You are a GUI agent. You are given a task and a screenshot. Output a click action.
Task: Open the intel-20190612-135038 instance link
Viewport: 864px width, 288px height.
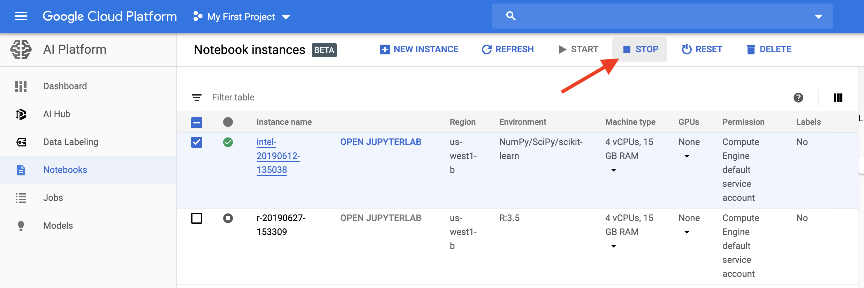[278, 156]
